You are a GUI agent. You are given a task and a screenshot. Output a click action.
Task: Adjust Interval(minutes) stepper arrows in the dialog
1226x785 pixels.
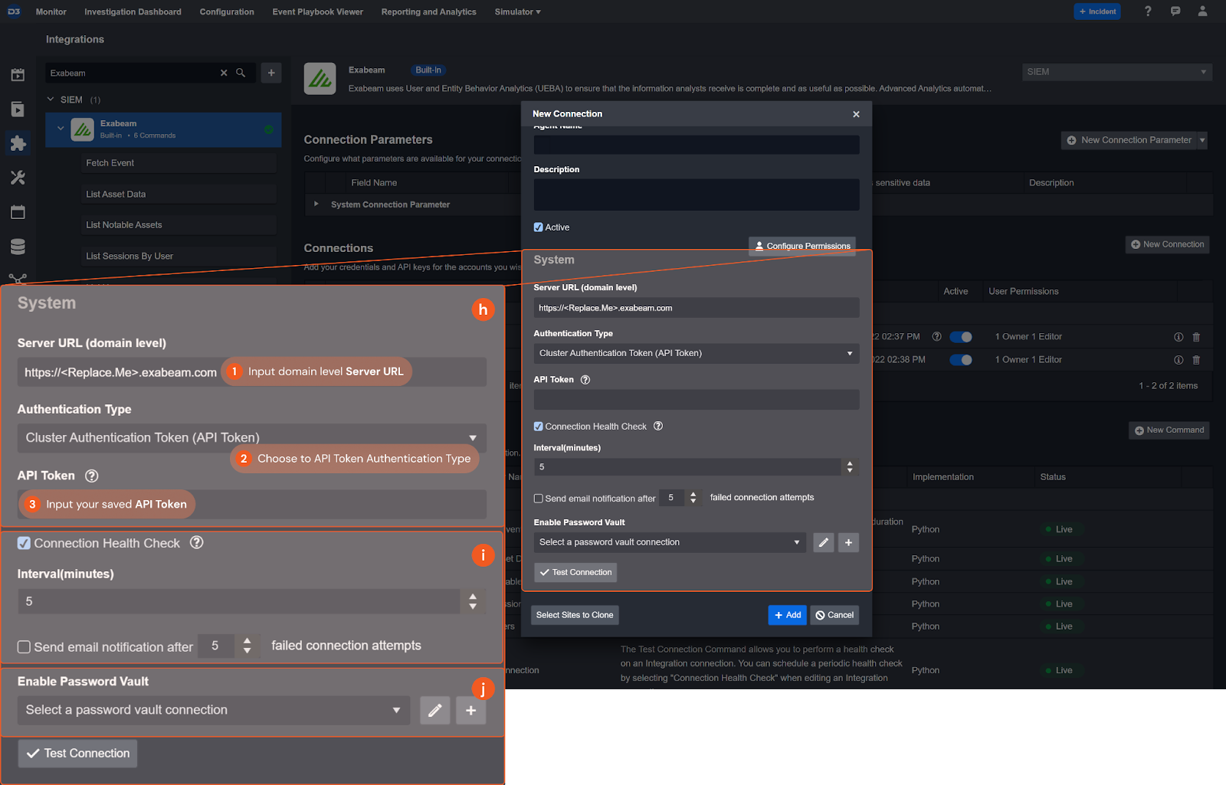[850, 467]
